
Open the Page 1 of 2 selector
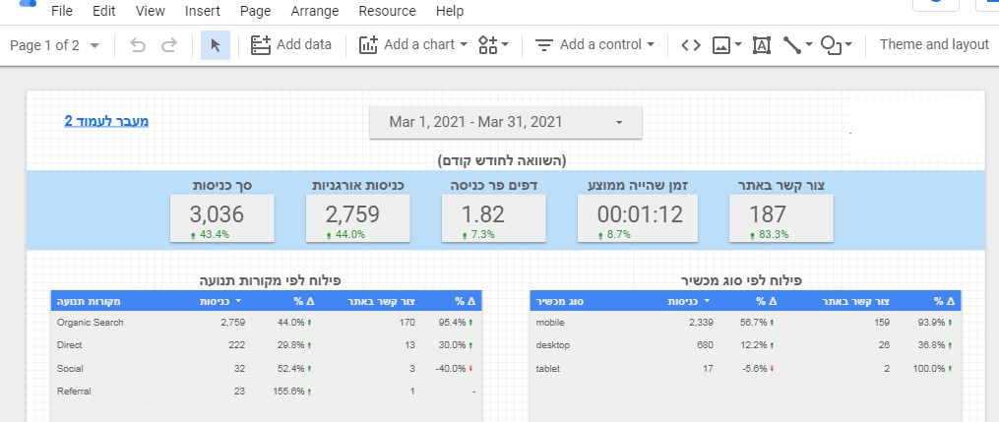tap(55, 45)
